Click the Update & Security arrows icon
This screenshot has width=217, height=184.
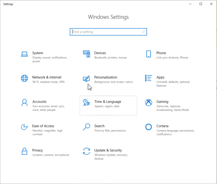(x=86, y=151)
